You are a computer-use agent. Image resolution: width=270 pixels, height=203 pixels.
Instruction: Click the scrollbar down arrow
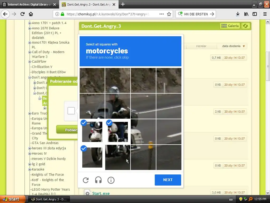point(268,193)
